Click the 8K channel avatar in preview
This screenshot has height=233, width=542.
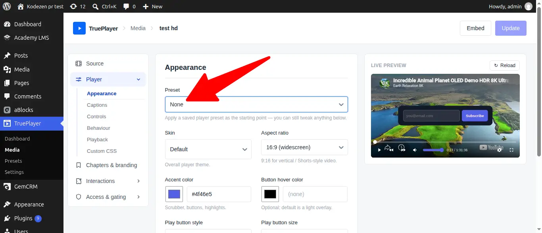pos(384,83)
